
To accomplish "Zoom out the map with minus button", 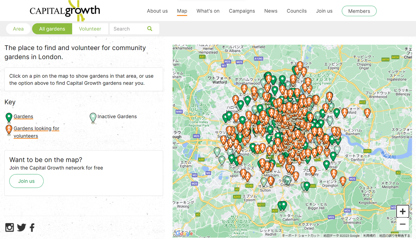I will 402,224.
